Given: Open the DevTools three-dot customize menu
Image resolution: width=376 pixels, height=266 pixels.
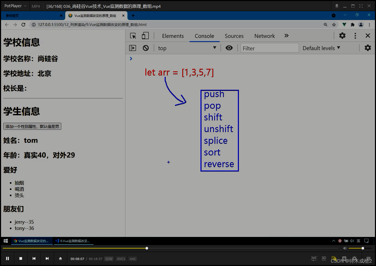Looking at the screenshot, I should point(355,36).
